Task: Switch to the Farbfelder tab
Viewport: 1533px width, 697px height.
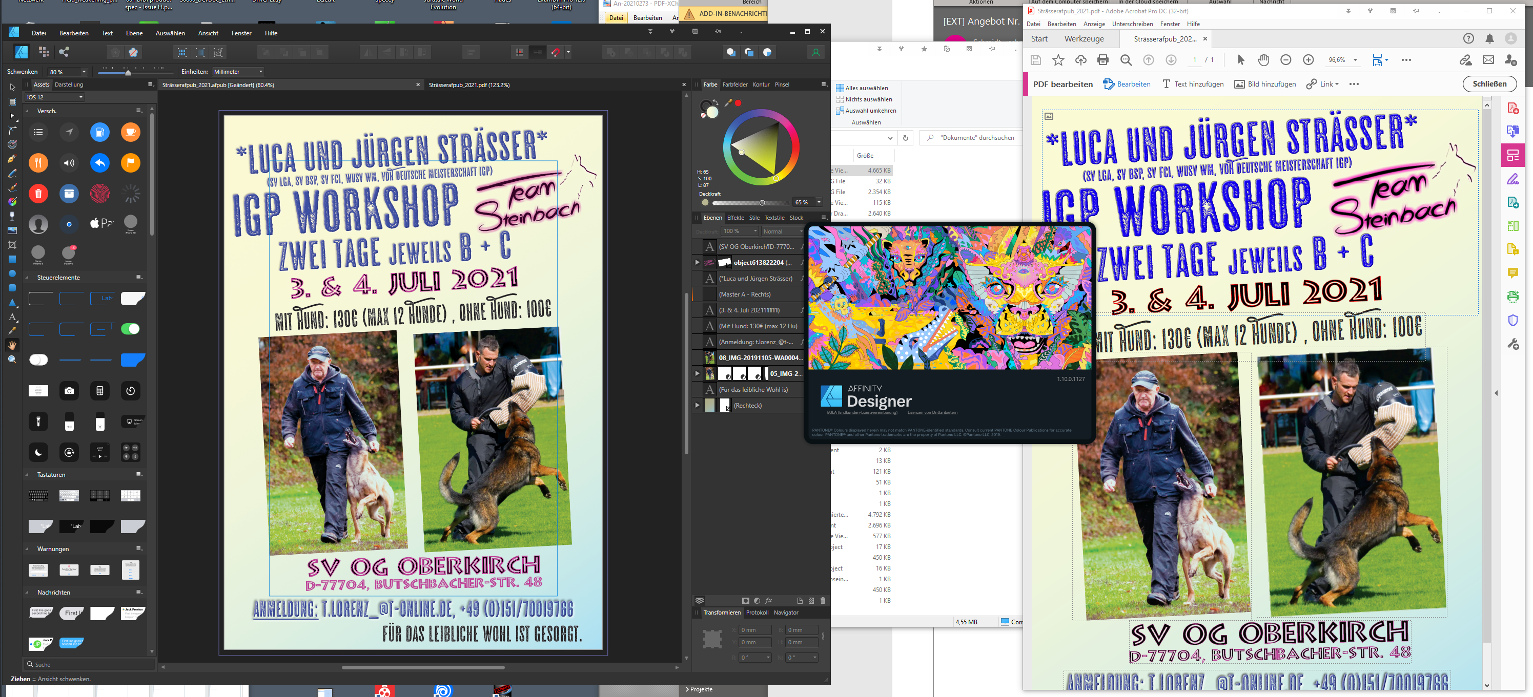Action: point(735,85)
